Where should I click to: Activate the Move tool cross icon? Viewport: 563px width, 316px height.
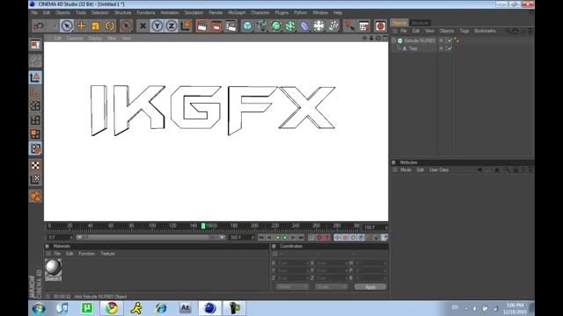82,25
